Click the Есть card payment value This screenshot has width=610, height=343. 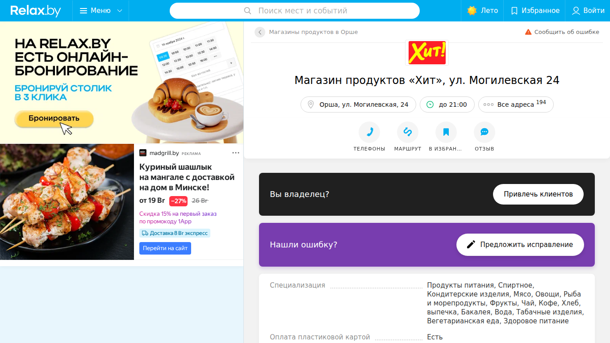pyautogui.click(x=435, y=337)
